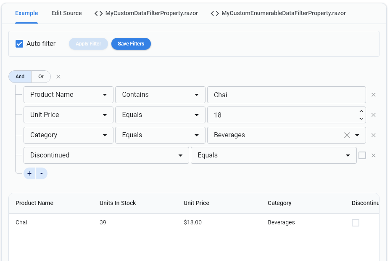The image size is (390, 261).
Task: Increment Unit Price with the up spinner
Action: coord(361,112)
